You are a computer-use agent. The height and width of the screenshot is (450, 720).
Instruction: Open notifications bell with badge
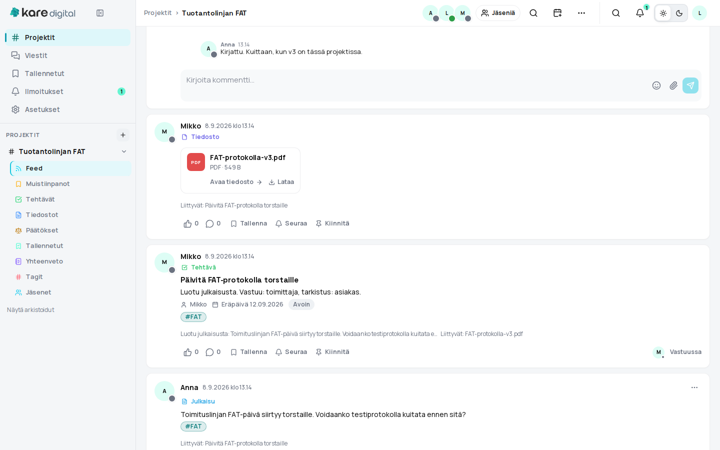click(x=640, y=13)
